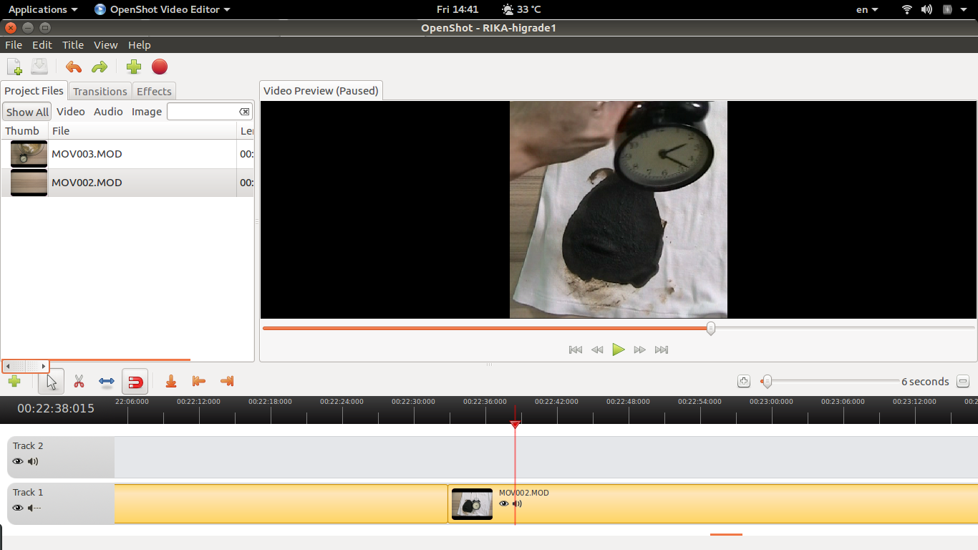The width and height of the screenshot is (978, 550).
Task: Click the volume icon in top bar
Action: (926, 9)
